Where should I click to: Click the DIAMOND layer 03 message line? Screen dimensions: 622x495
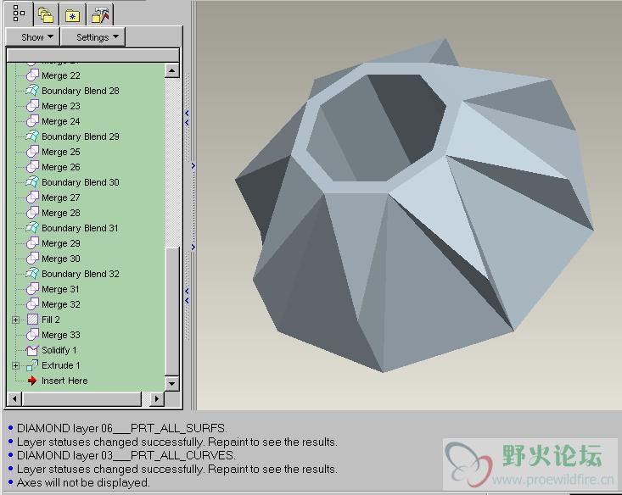pyautogui.click(x=126, y=455)
